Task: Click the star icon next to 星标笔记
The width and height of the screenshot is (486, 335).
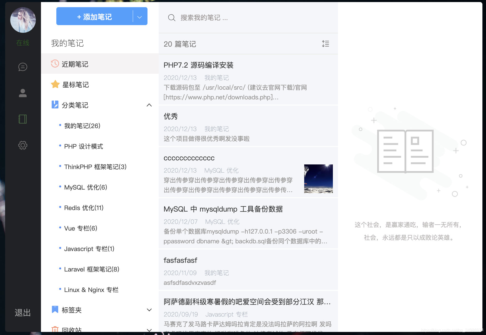Action: [55, 84]
